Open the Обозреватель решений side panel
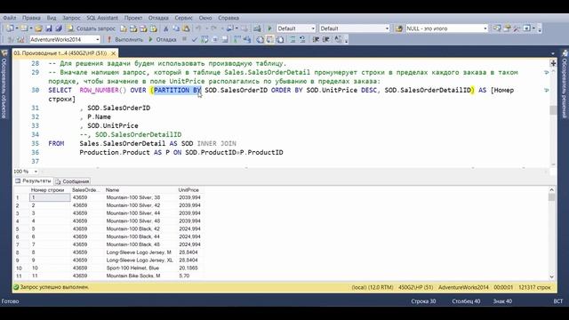Image resolution: width=569 pixels, height=320 pixels. click(565, 84)
